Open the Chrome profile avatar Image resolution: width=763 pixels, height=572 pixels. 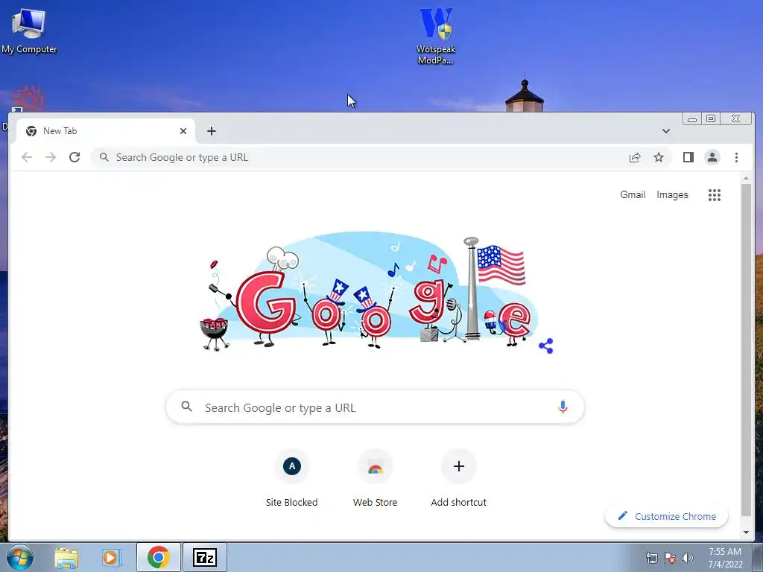click(x=712, y=157)
